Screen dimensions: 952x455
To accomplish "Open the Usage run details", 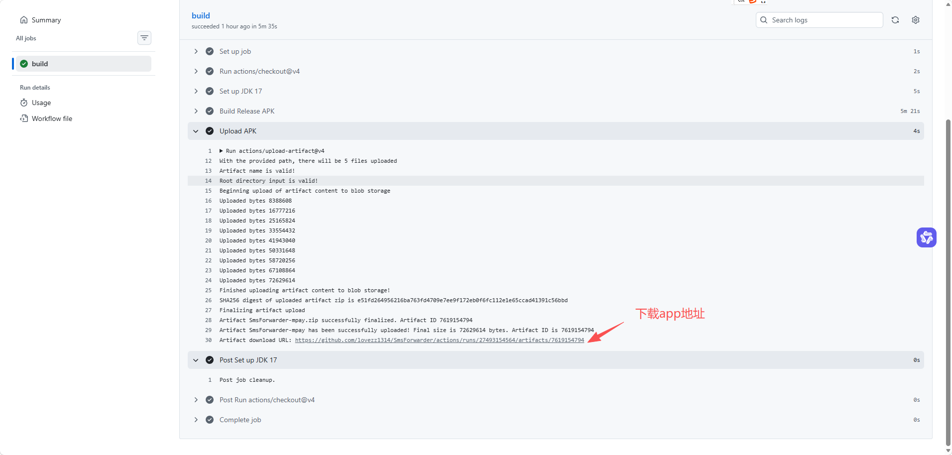I will pyautogui.click(x=41, y=103).
